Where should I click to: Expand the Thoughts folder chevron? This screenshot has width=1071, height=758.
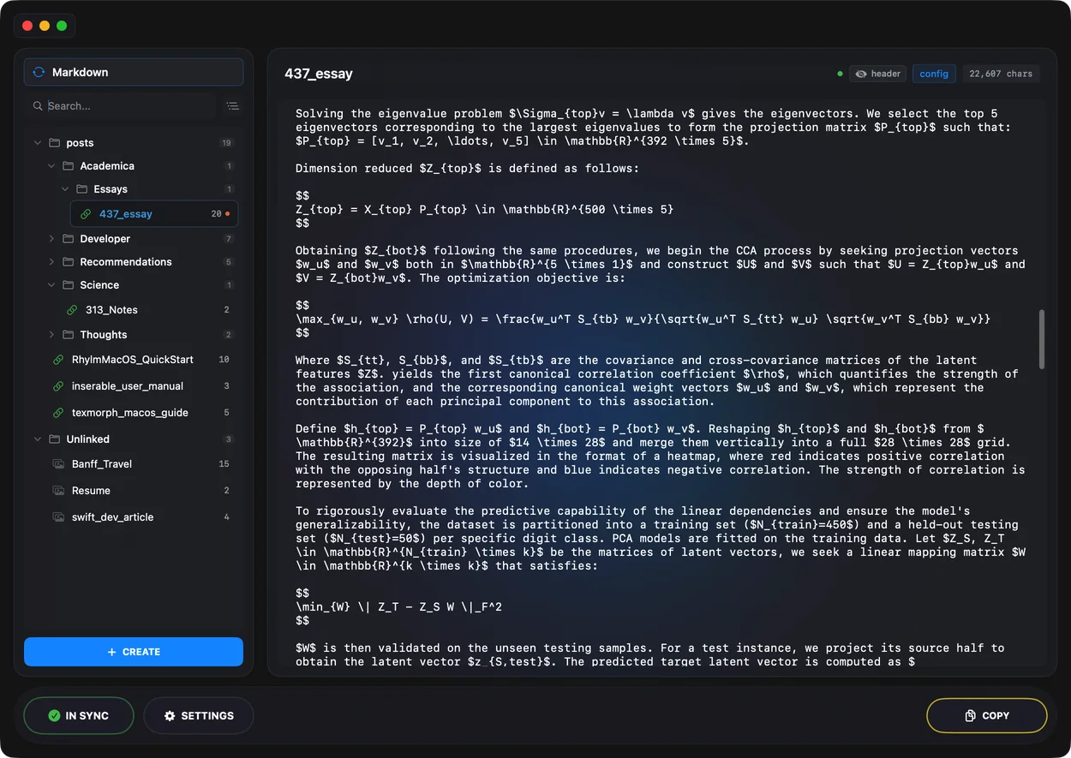point(51,335)
